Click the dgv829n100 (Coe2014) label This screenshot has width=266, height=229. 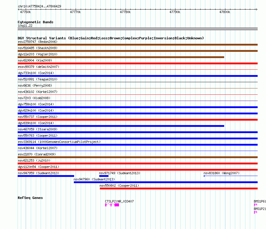(36, 110)
